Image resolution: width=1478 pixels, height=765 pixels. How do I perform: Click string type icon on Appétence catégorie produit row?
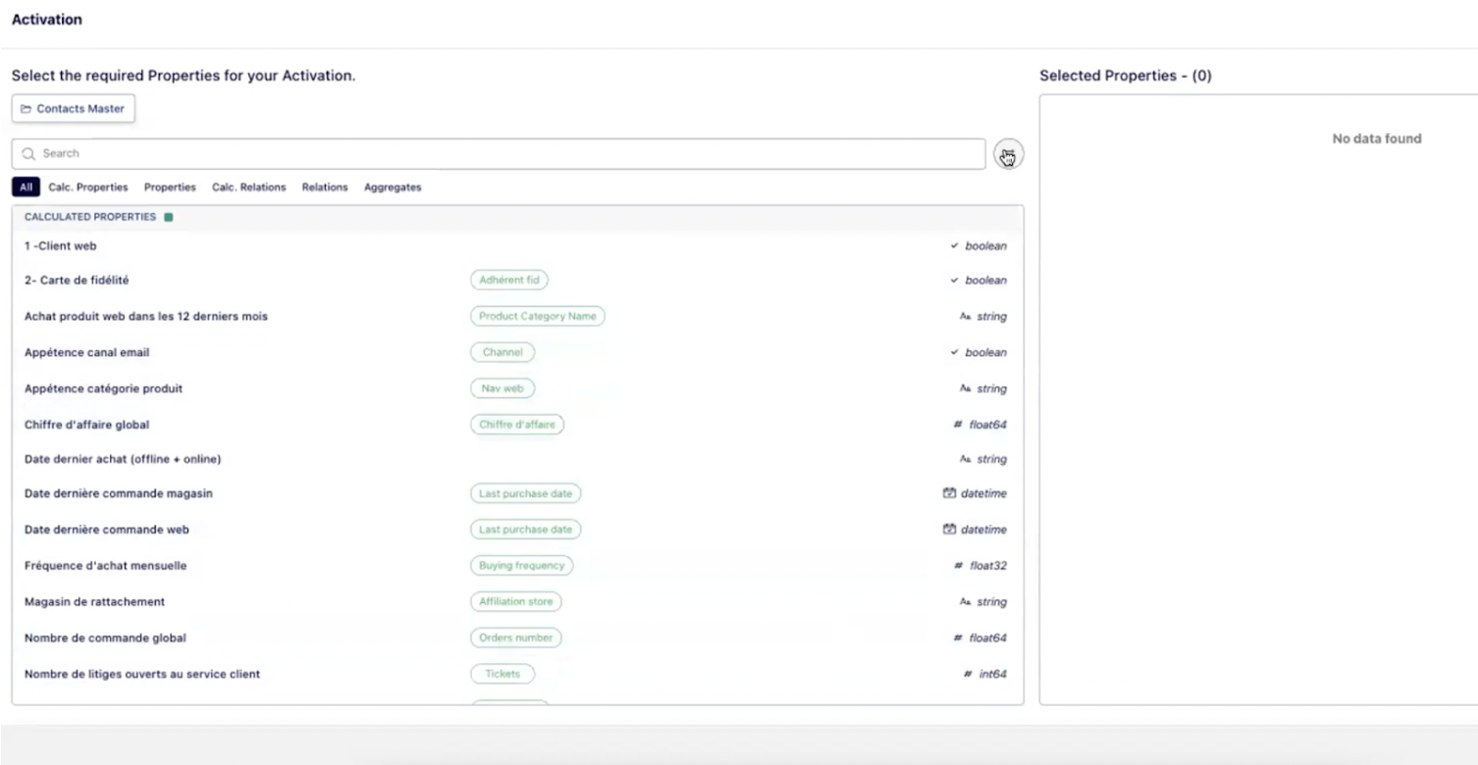[965, 388]
